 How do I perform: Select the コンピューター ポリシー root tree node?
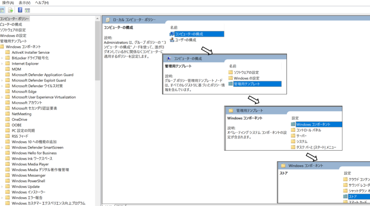[x=14, y=18]
